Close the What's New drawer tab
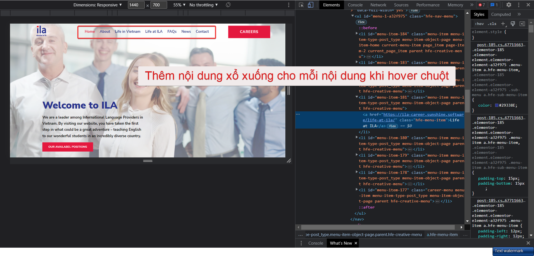The width and height of the screenshot is (534, 256). pos(356,243)
